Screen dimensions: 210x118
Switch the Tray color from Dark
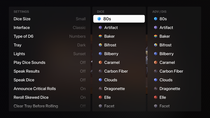[x=50, y=45]
